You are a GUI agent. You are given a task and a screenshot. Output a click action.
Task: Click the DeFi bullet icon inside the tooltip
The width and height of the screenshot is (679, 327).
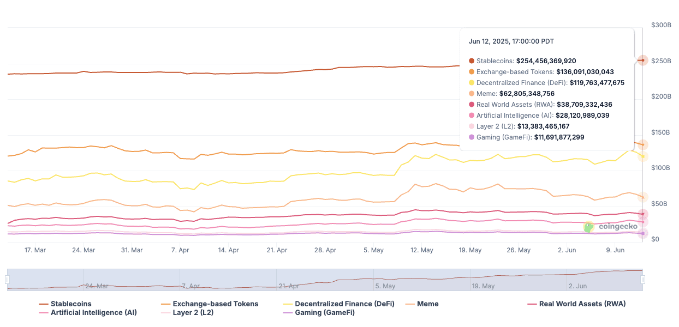click(470, 82)
